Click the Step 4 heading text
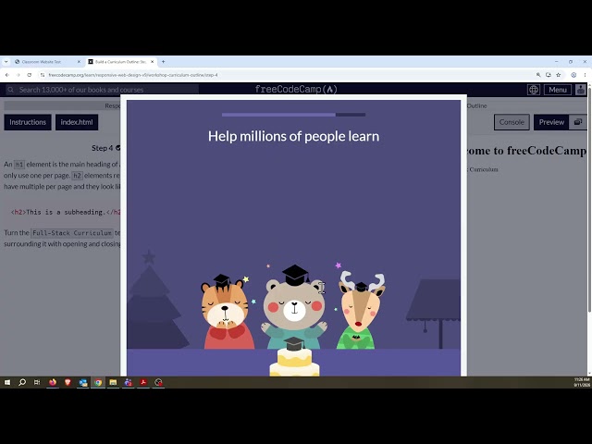The image size is (592, 444). [x=103, y=148]
